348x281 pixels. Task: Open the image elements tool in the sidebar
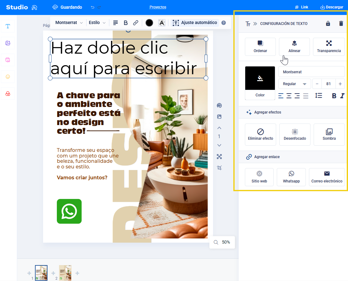8,43
